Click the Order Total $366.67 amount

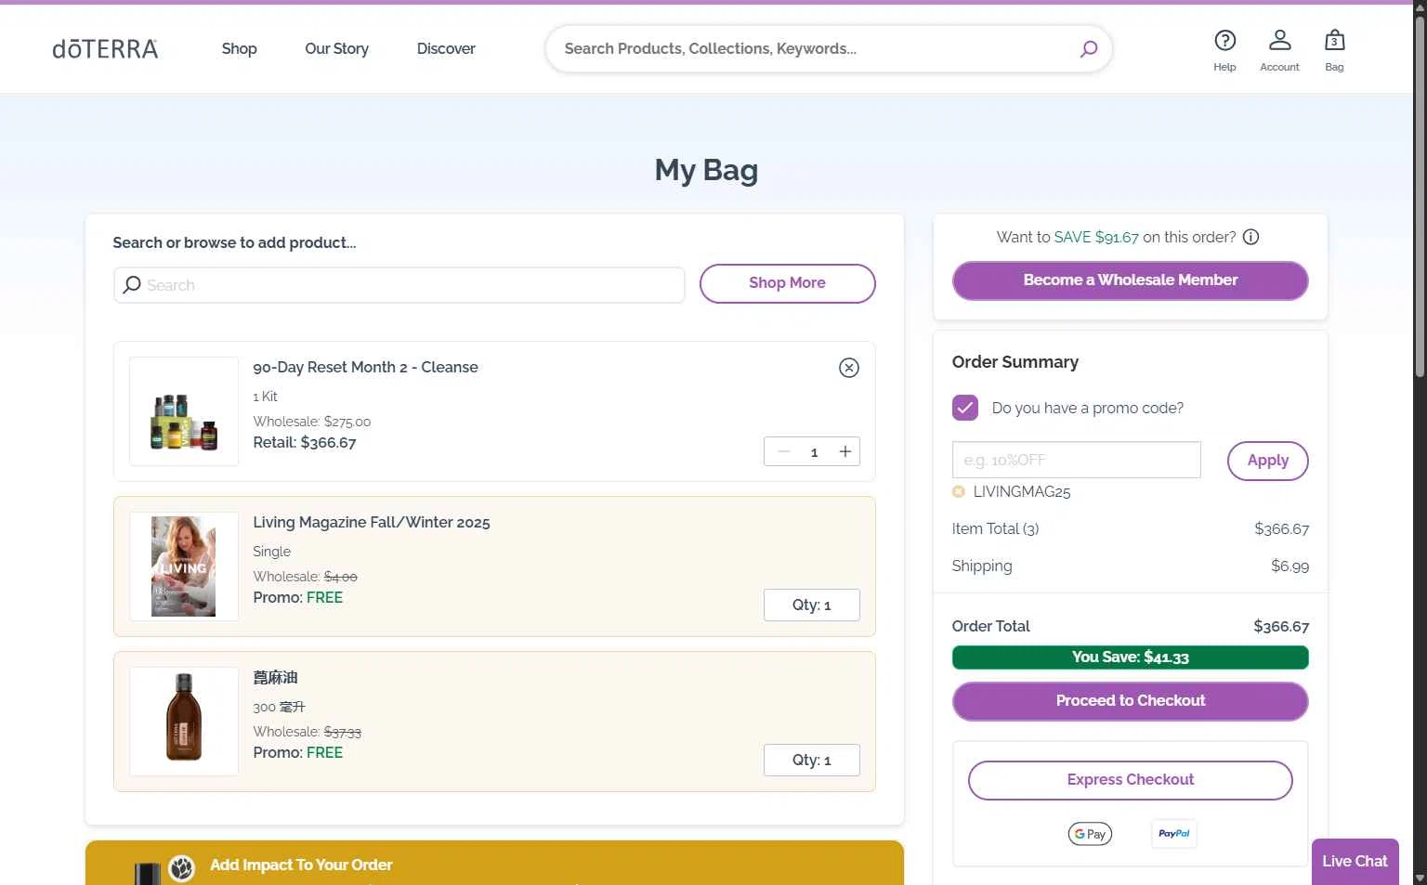tap(1281, 627)
